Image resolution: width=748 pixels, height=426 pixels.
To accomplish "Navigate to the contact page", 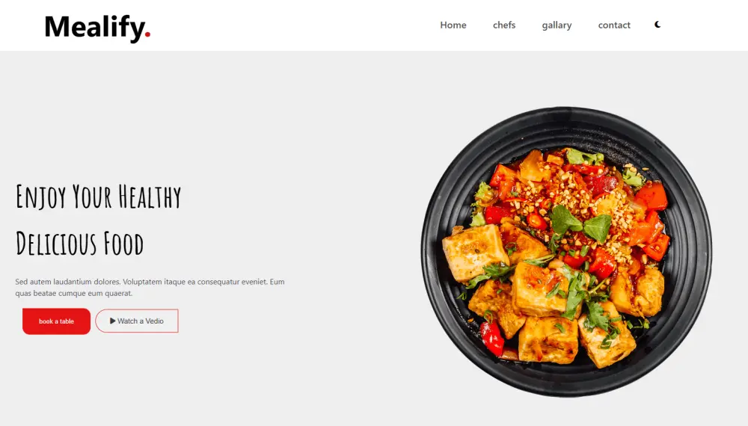I will 614,25.
